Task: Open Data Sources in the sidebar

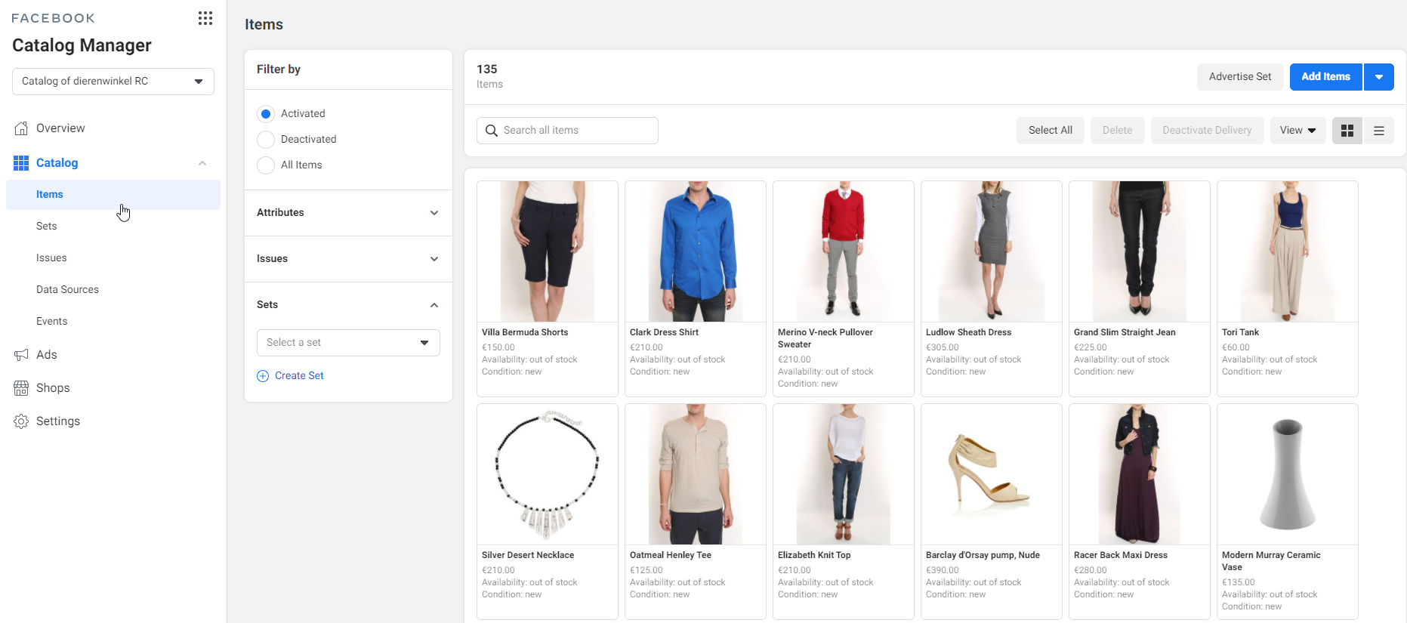Action: (x=67, y=290)
